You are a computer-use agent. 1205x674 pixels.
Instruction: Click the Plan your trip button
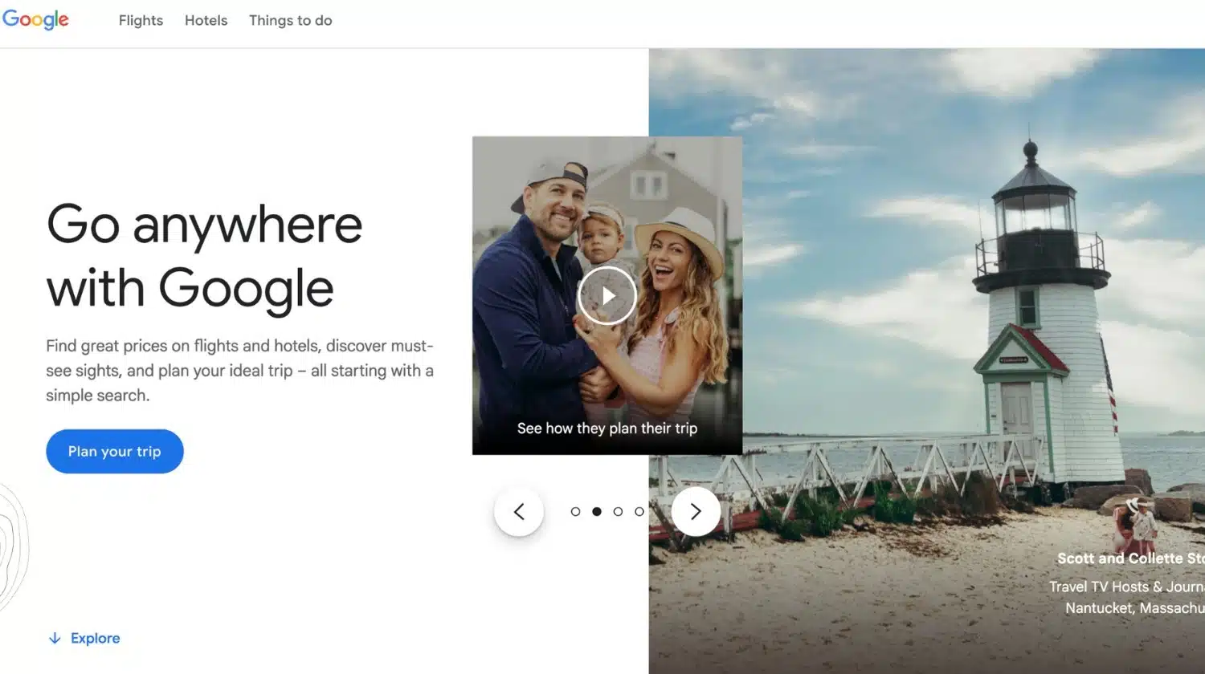(x=114, y=451)
